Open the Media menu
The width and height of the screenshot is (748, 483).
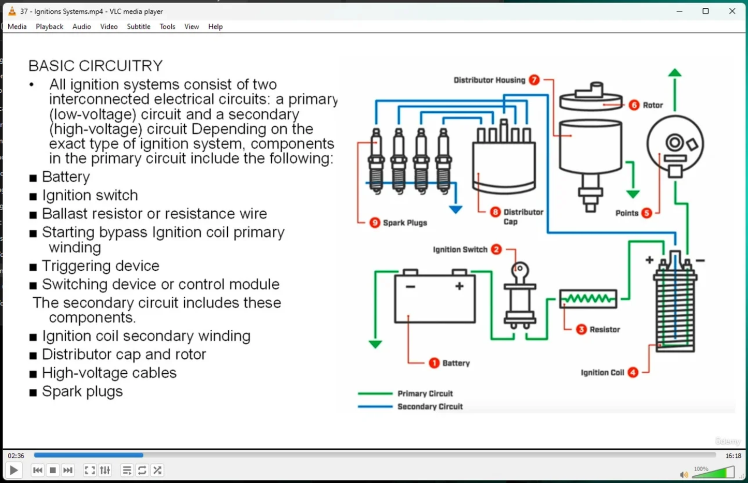[17, 26]
